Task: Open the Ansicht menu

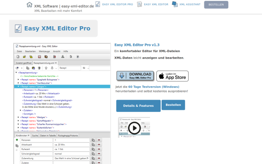Action: point(57,51)
